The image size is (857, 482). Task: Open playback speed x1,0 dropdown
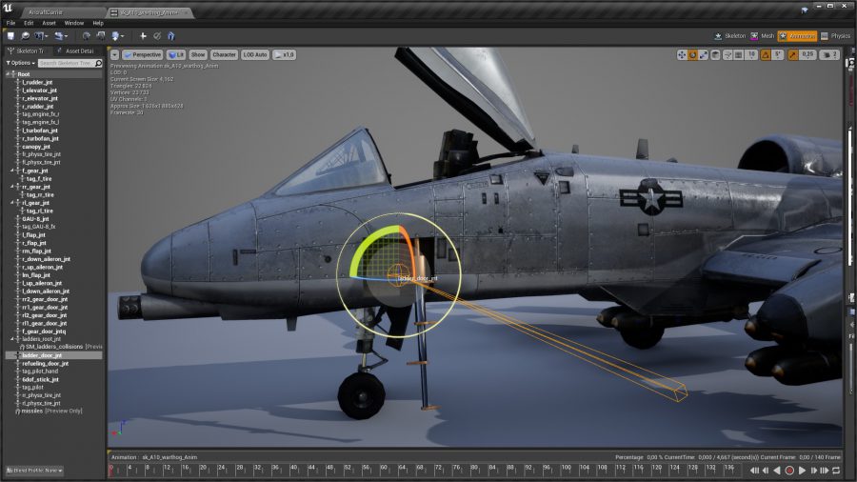coord(284,54)
